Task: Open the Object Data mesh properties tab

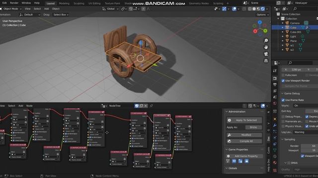Action: pyautogui.click(x=275, y=150)
